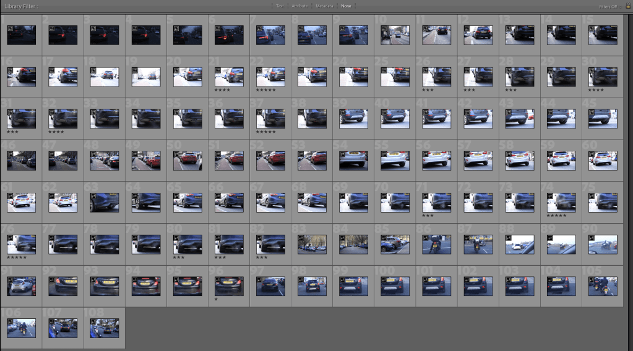
Task: Choose None in the Library Filter bar
Action: 346,6
